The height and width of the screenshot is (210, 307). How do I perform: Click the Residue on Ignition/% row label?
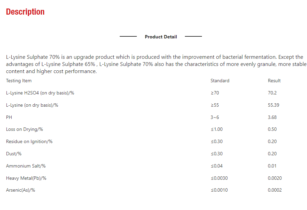pos(29,141)
